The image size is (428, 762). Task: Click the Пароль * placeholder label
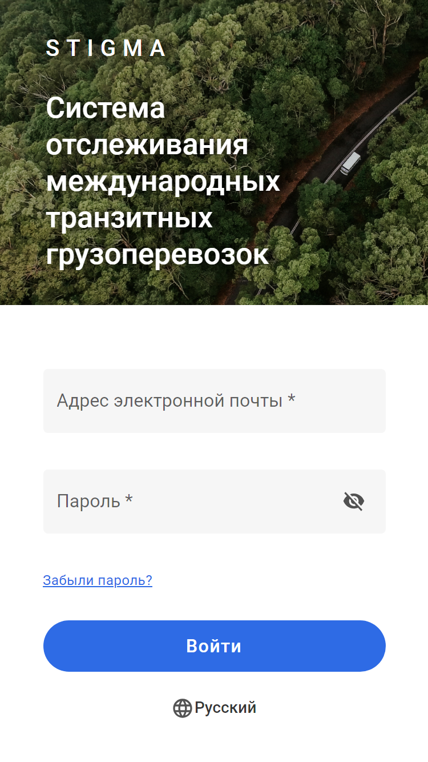[x=95, y=502]
